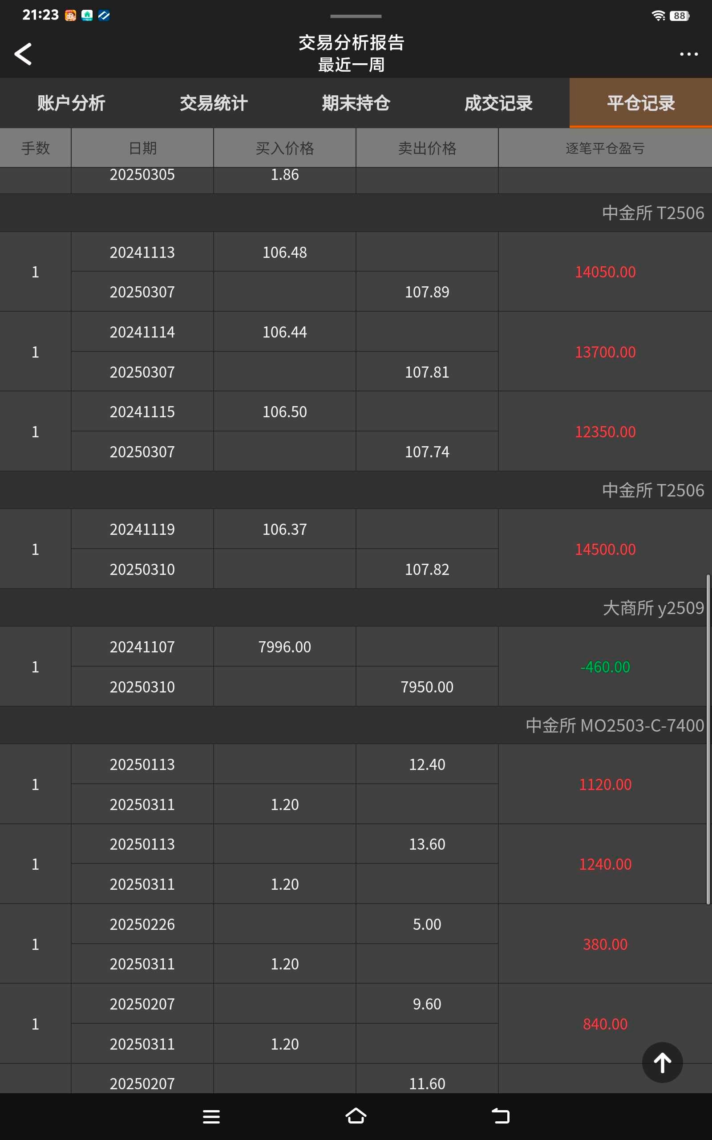712x1140 pixels.
Task: Open the 交易统计 tab
Action: (214, 103)
